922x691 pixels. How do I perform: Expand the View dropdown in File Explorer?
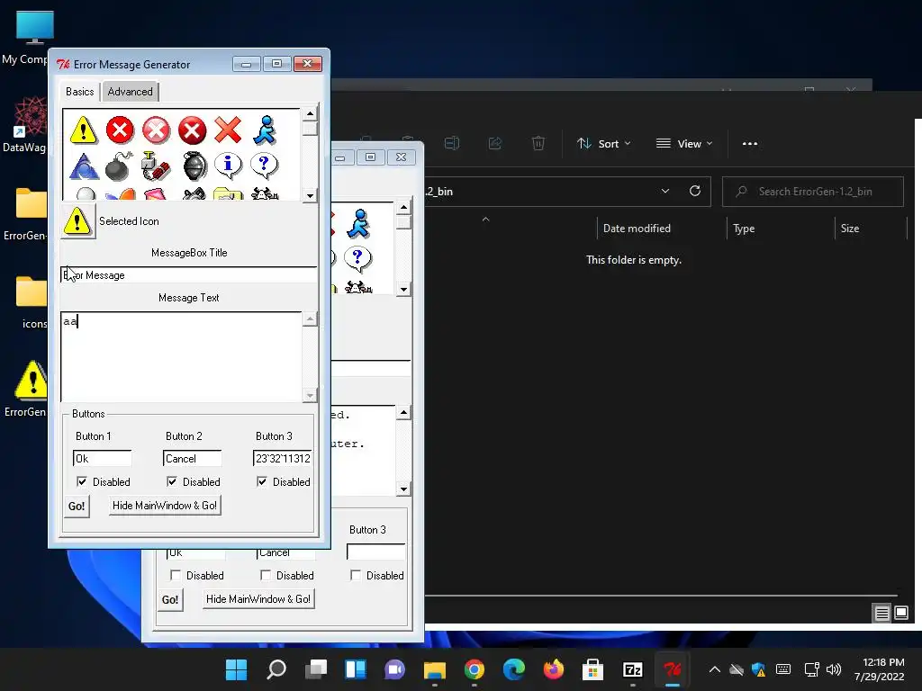click(x=684, y=143)
